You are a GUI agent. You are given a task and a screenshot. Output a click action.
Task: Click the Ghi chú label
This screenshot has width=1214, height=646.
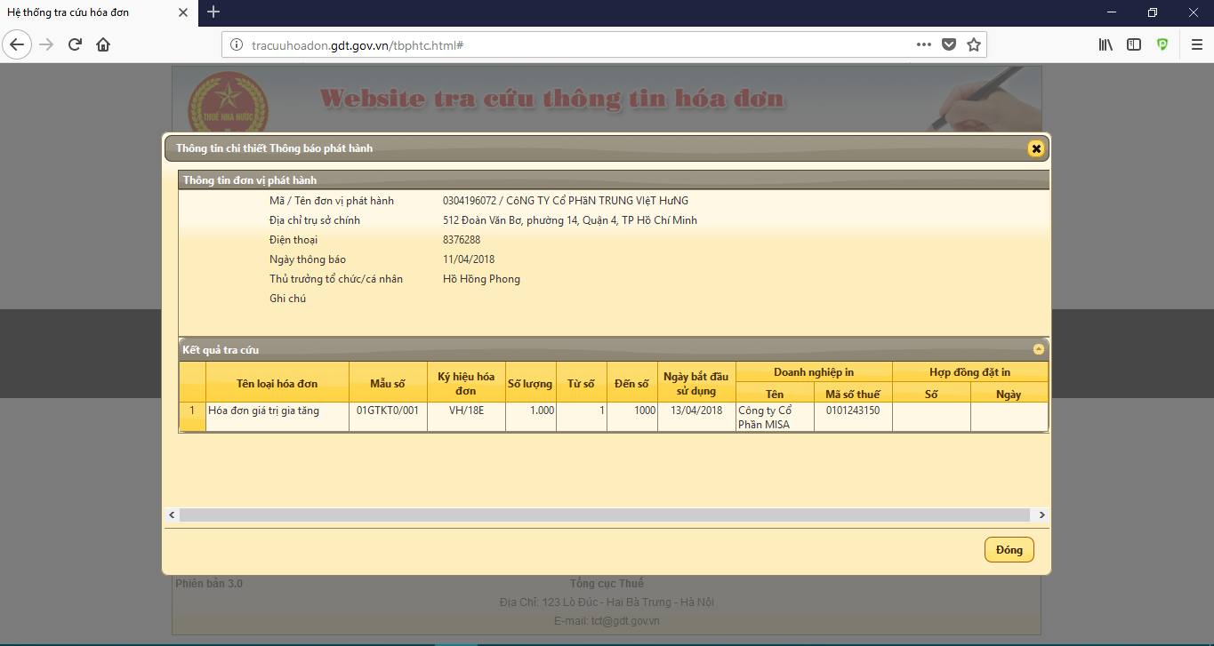(287, 299)
